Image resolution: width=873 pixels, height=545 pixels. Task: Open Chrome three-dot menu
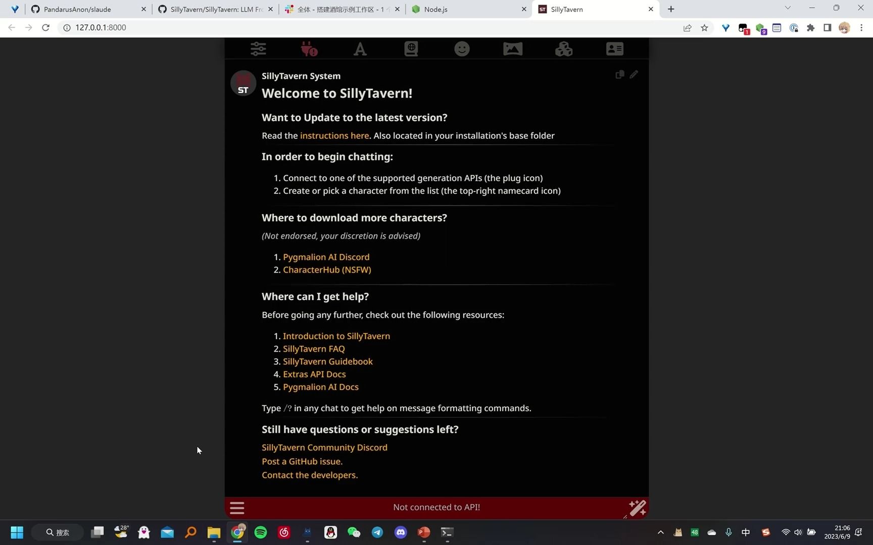(861, 28)
